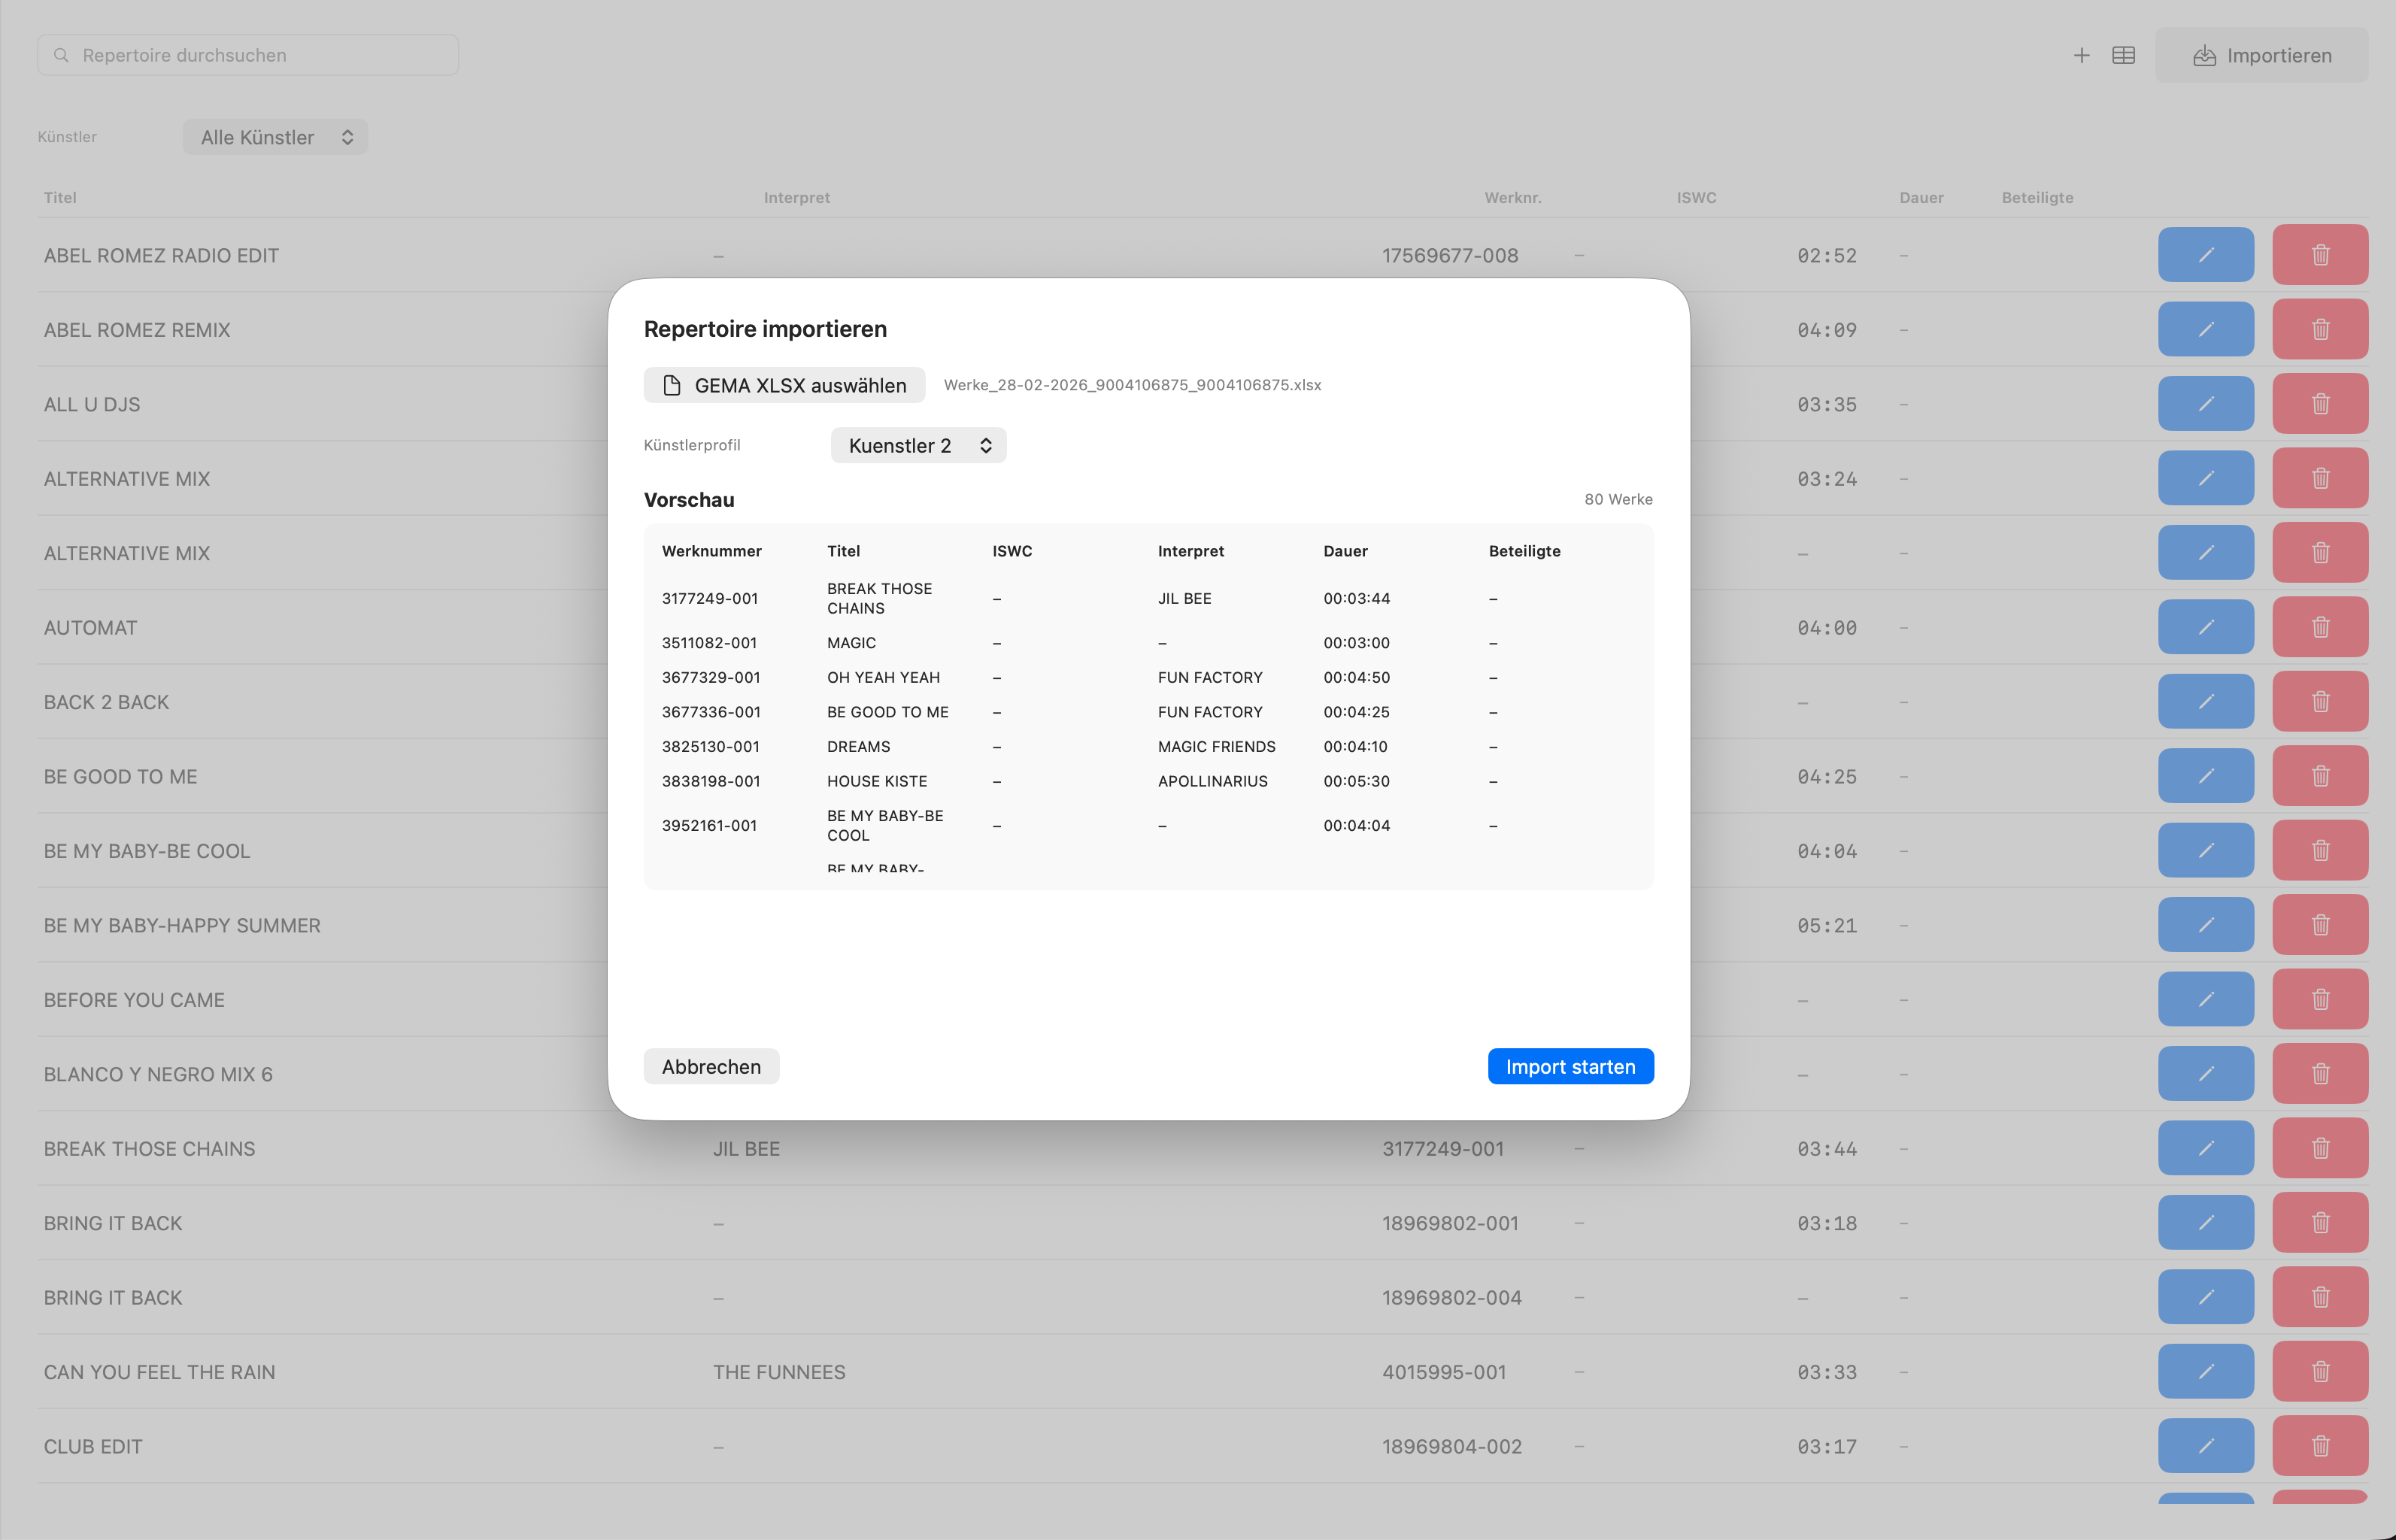Delete the ABEL ROMEZ REMIX entry
Viewport: 2396px width, 1540px height.
pyautogui.click(x=2321, y=329)
